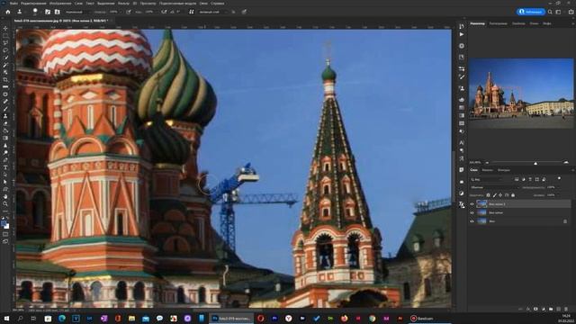Add a layer mask
This screenshot has height=324, width=576.
point(535,309)
